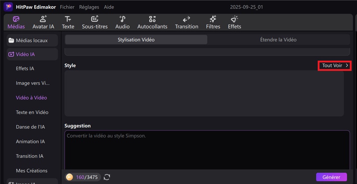The image size is (357, 184).
Task: Select the Avatar IA tool
Action: coord(43,22)
